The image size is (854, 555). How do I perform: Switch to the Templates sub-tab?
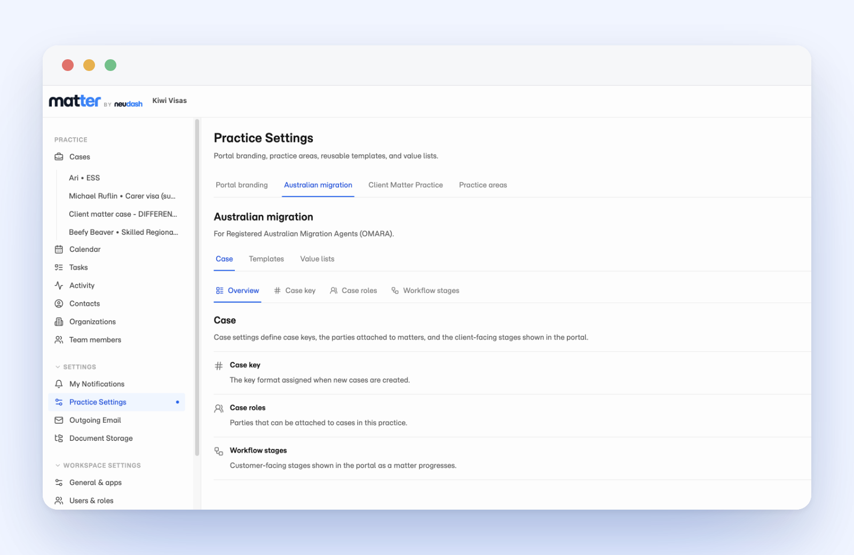click(x=266, y=259)
